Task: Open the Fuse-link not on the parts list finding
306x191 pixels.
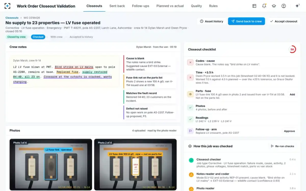Action: tap(150, 81)
